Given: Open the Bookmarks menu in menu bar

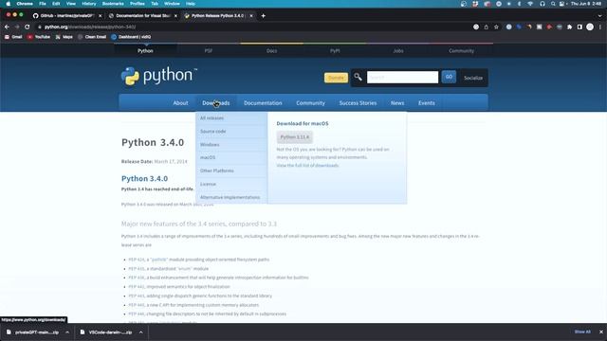Looking at the screenshot, I should 113,4.
